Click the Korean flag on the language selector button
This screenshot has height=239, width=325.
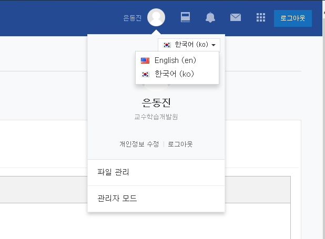pyautogui.click(x=167, y=45)
